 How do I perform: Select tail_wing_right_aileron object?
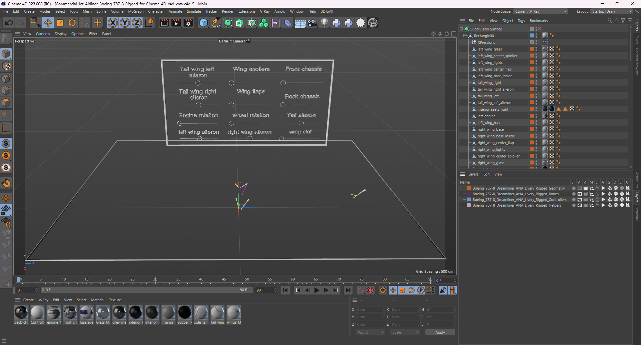495,89
